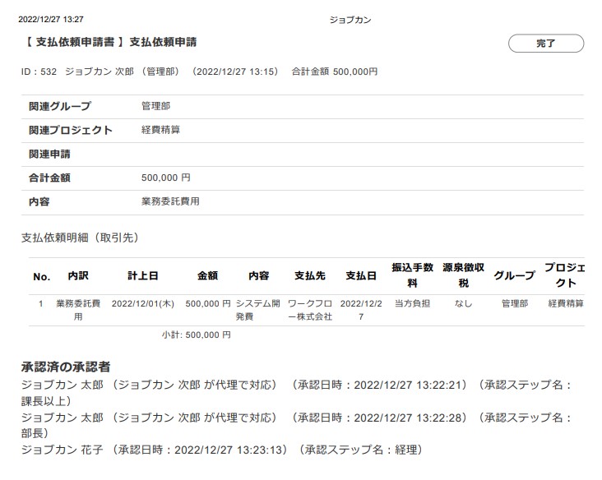
Task: Click the ID : 532 applicant line
Action: (199, 72)
